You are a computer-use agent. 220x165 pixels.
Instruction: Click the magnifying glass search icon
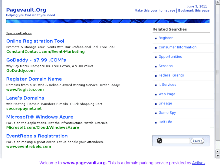click(x=159, y=140)
